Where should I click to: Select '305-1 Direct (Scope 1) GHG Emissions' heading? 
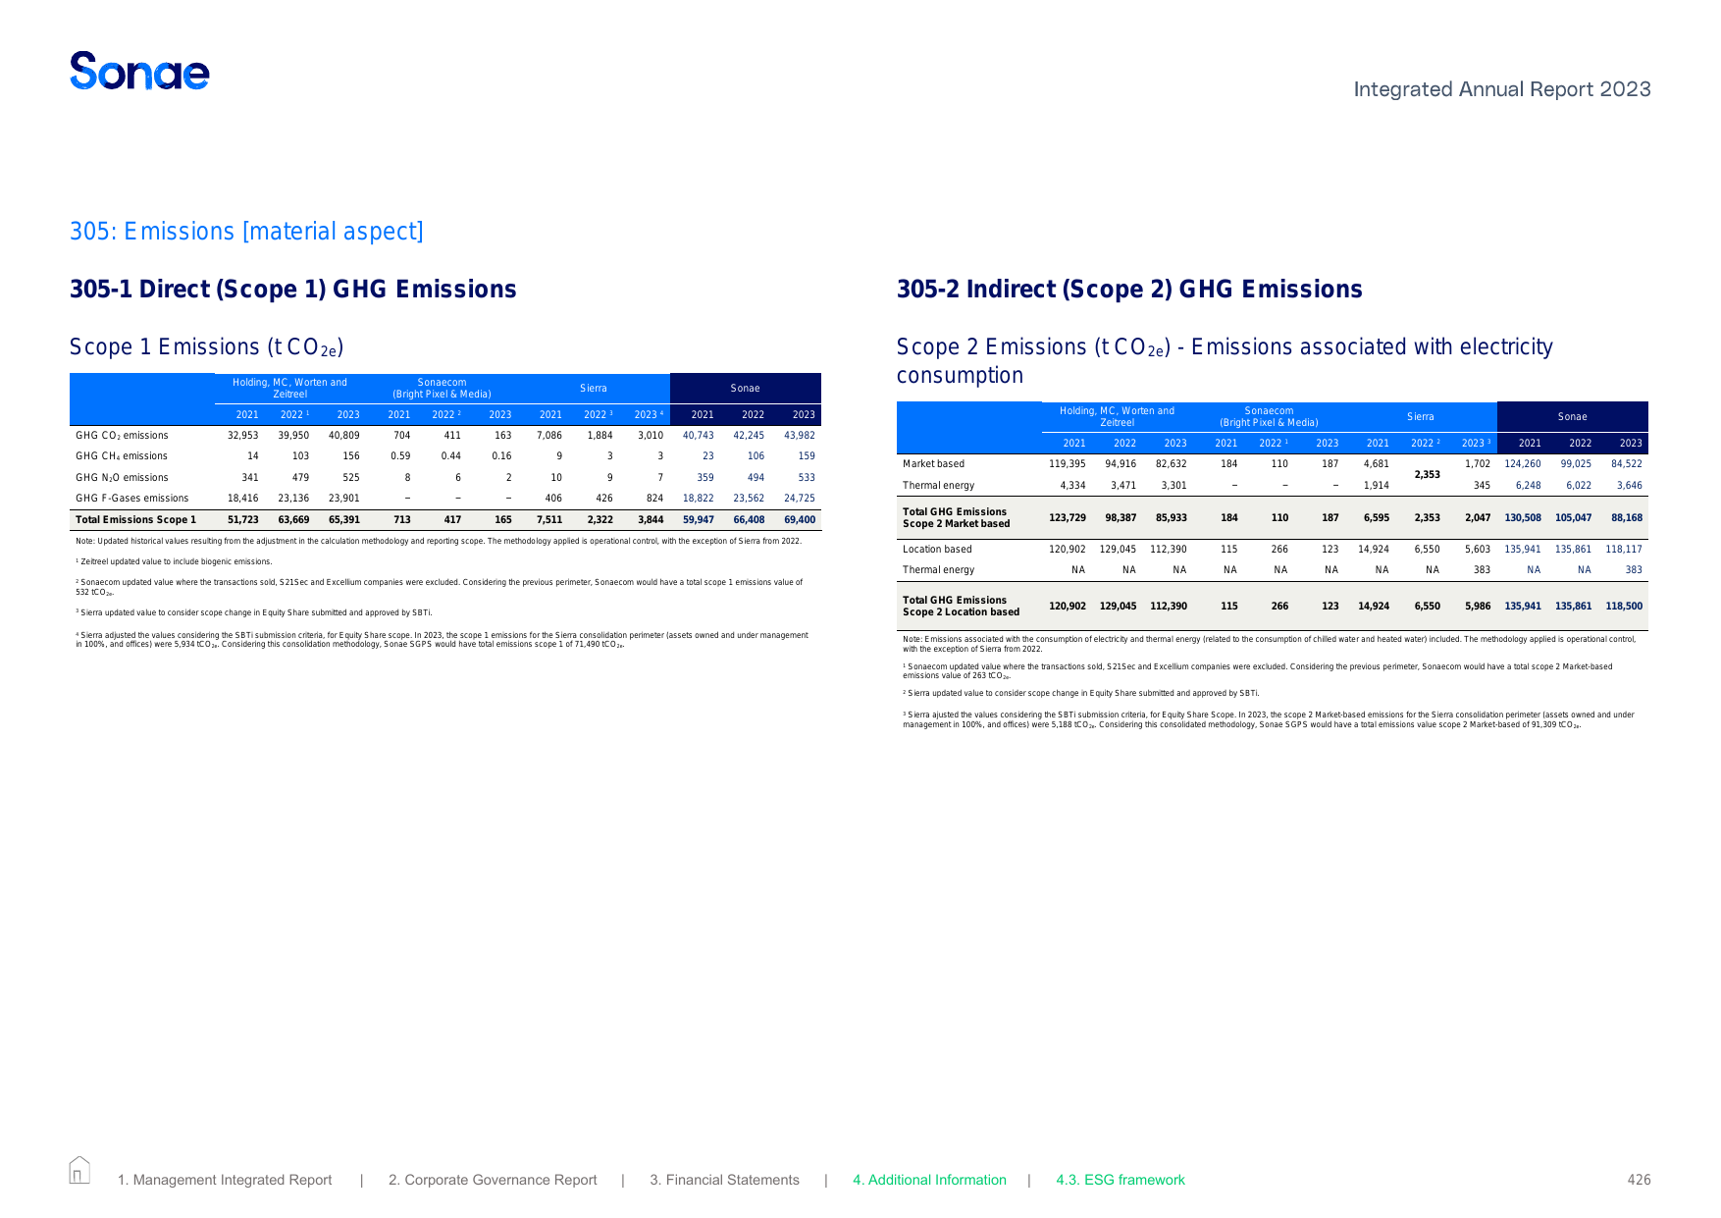[293, 290]
